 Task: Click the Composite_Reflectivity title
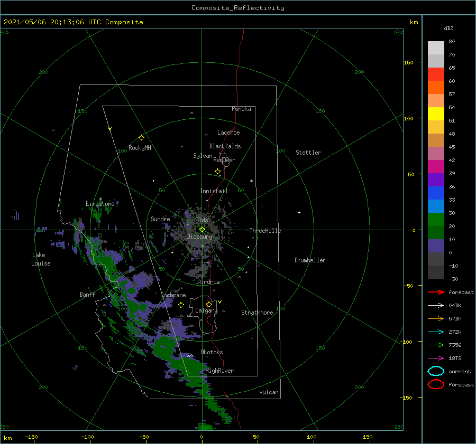coord(238,8)
